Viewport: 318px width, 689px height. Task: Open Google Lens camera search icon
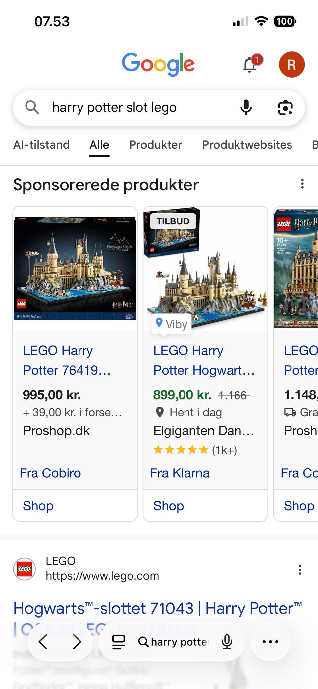(285, 108)
